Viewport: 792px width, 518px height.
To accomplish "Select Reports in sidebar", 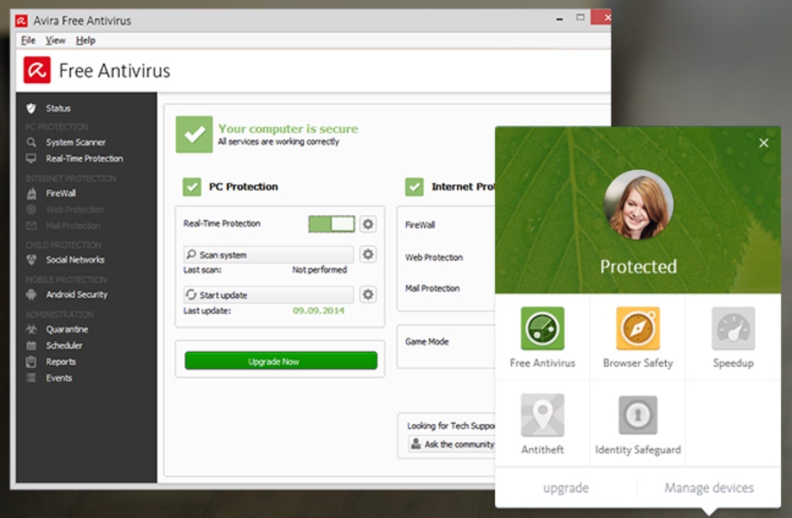I will tap(60, 362).
